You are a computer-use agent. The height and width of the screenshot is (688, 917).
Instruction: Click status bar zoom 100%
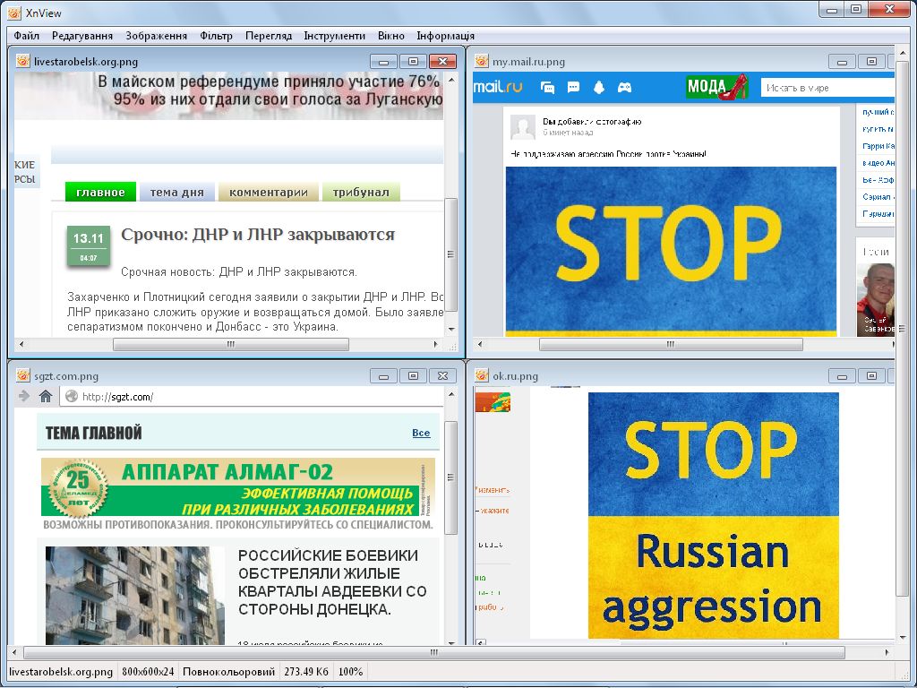point(351,672)
